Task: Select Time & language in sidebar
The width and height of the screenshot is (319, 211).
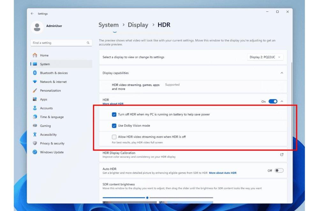Action: pyautogui.click(x=61, y=117)
